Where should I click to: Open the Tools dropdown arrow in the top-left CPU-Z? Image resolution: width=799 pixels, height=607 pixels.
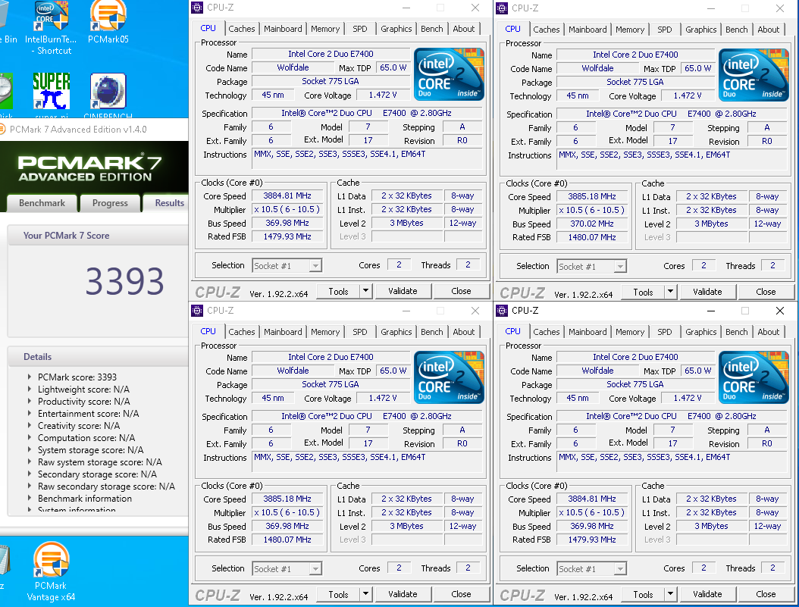tap(366, 291)
